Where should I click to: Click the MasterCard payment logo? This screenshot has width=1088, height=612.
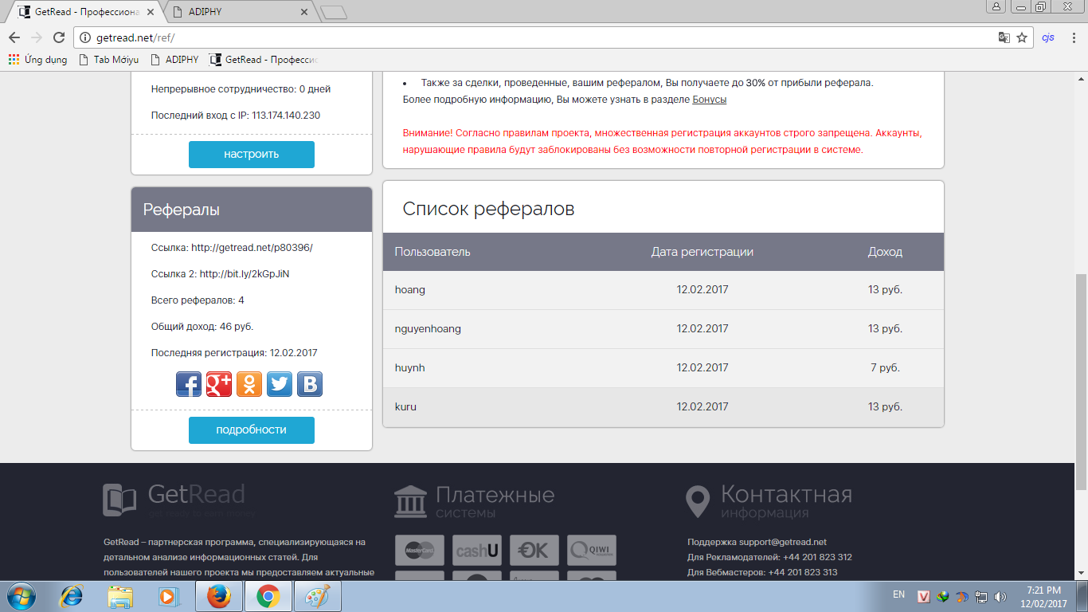click(x=420, y=550)
